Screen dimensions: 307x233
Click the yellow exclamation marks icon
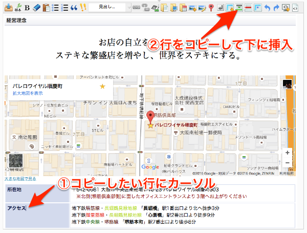83,8
